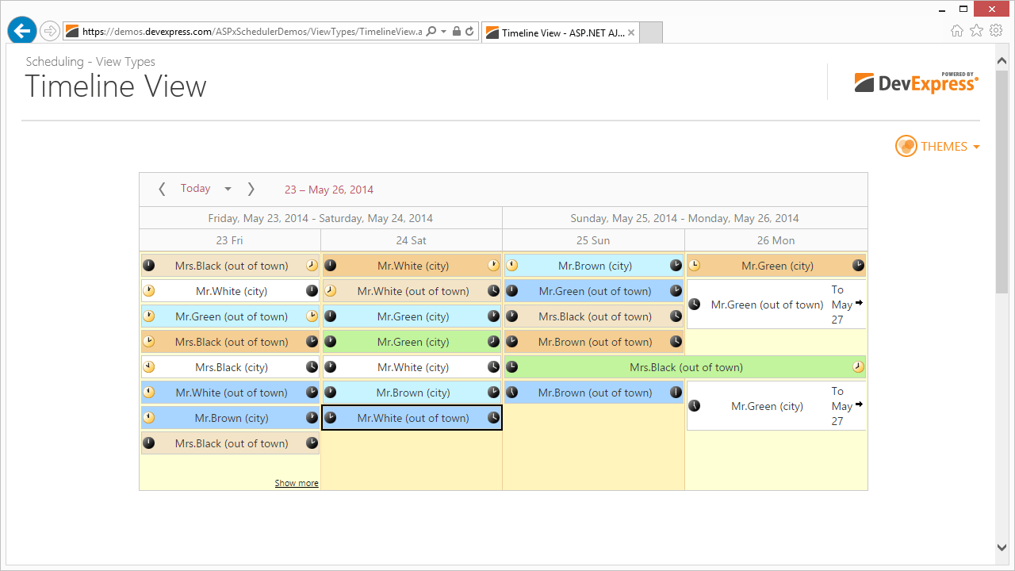This screenshot has height=571, width=1015.
Task: Go to previous dates with left chevron
Action: pos(162,189)
